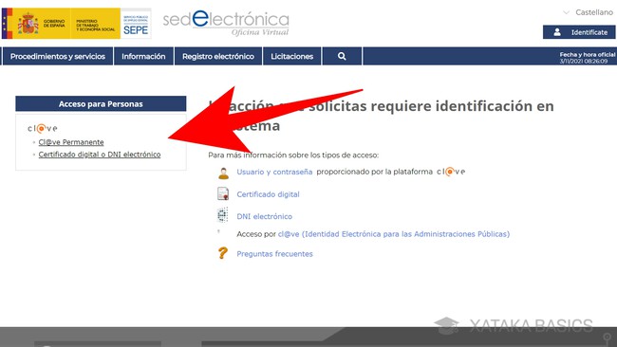Click the Identifícate button

pos(579,32)
